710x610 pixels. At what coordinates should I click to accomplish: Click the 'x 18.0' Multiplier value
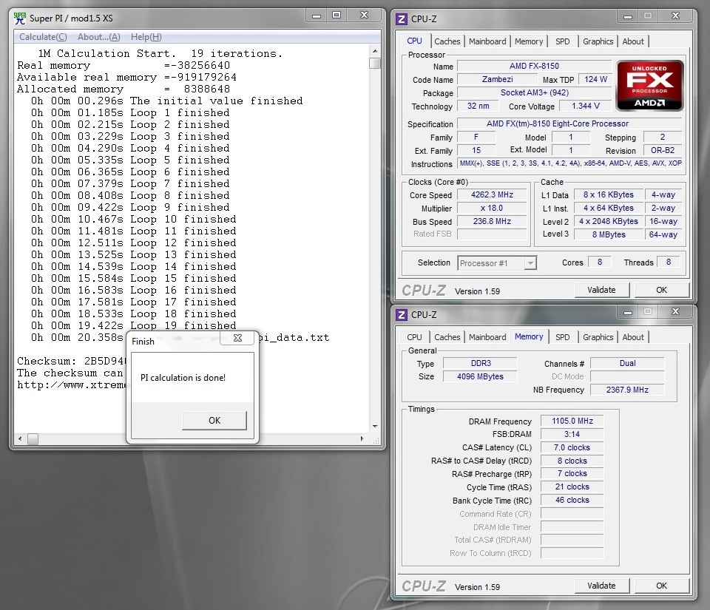coord(493,209)
